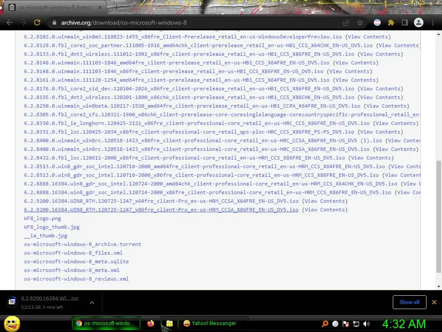Click the site security padlock icon

click(54, 22)
